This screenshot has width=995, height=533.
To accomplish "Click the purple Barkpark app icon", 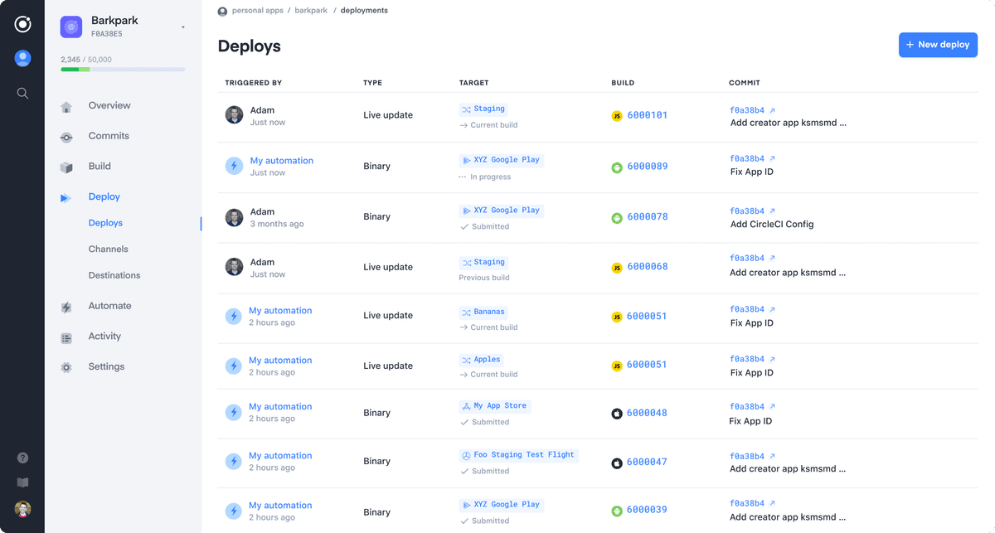I will coord(70,27).
